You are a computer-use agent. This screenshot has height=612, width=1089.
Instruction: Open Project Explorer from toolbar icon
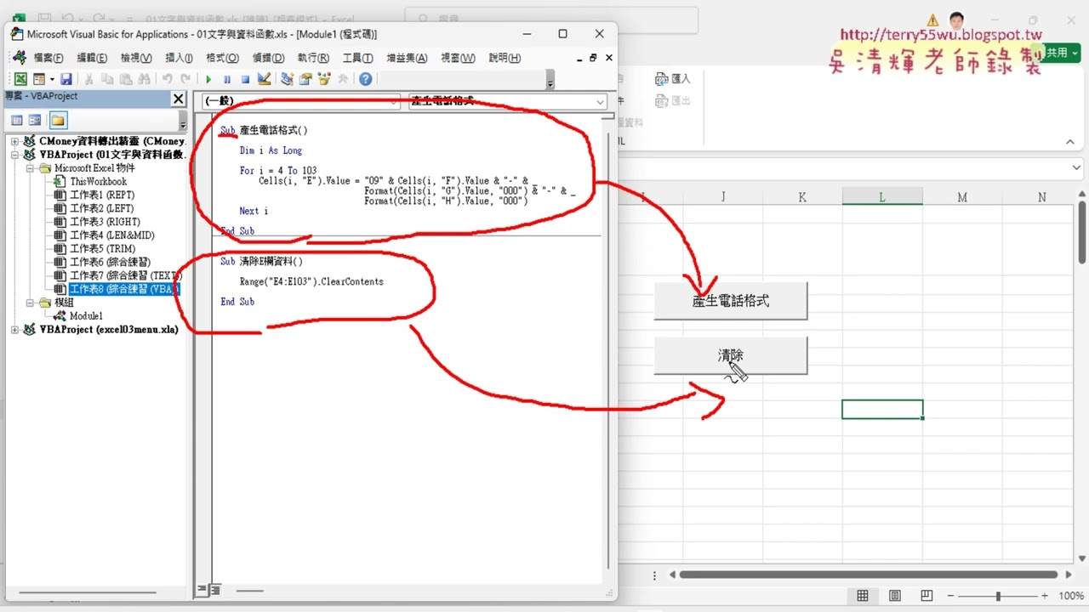[287, 79]
